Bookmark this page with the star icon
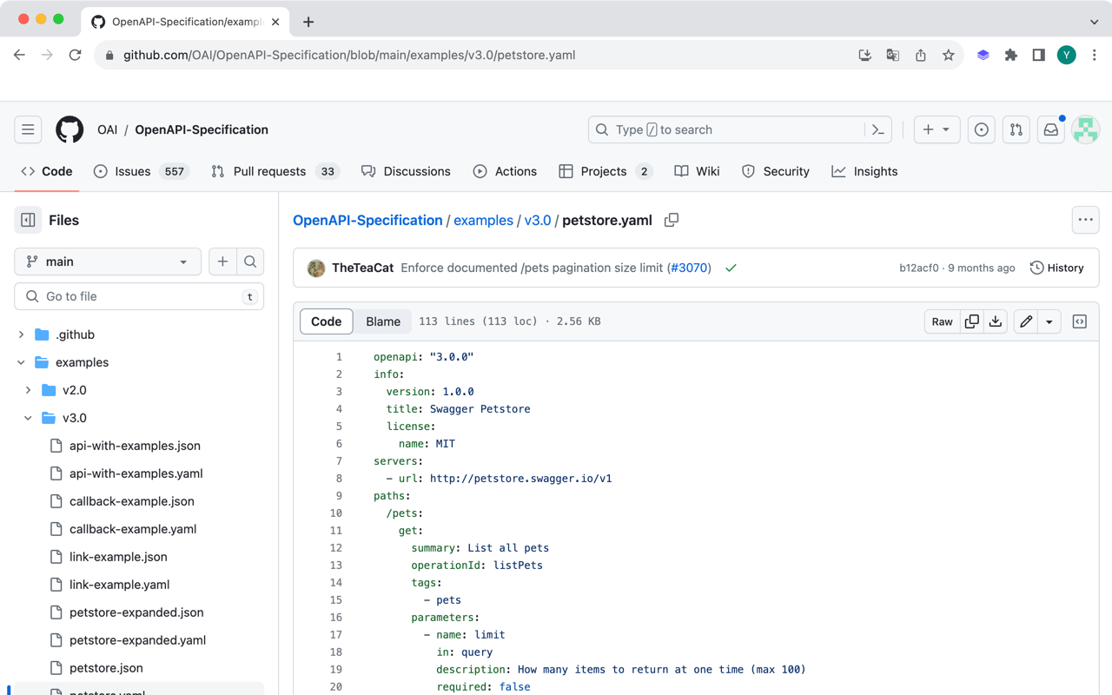This screenshot has height=695, width=1112. coord(948,54)
